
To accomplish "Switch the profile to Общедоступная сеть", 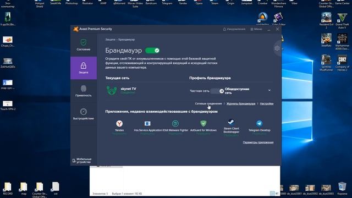I will (237, 91).
